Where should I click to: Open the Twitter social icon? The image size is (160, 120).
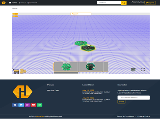(21, 105)
